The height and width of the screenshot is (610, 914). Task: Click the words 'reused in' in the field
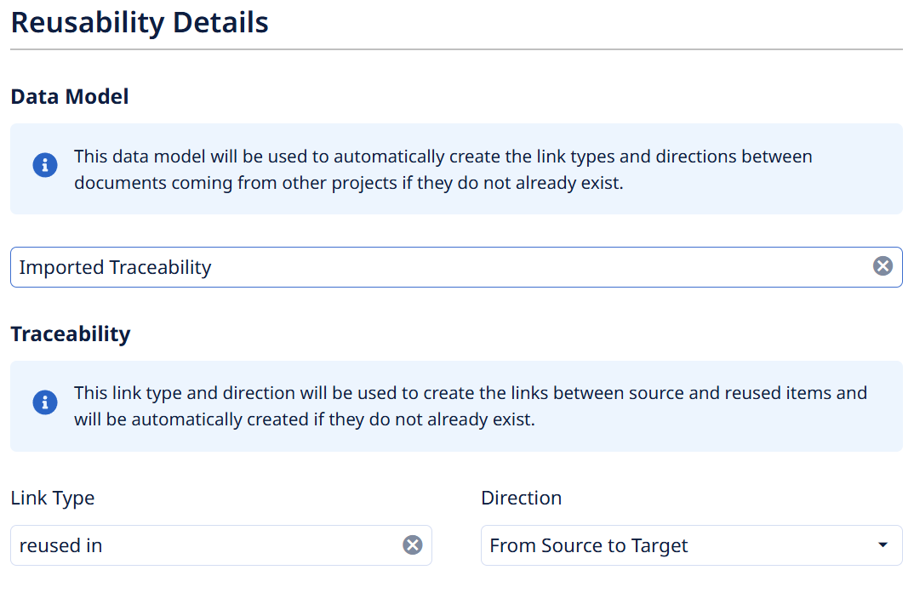tap(60, 546)
